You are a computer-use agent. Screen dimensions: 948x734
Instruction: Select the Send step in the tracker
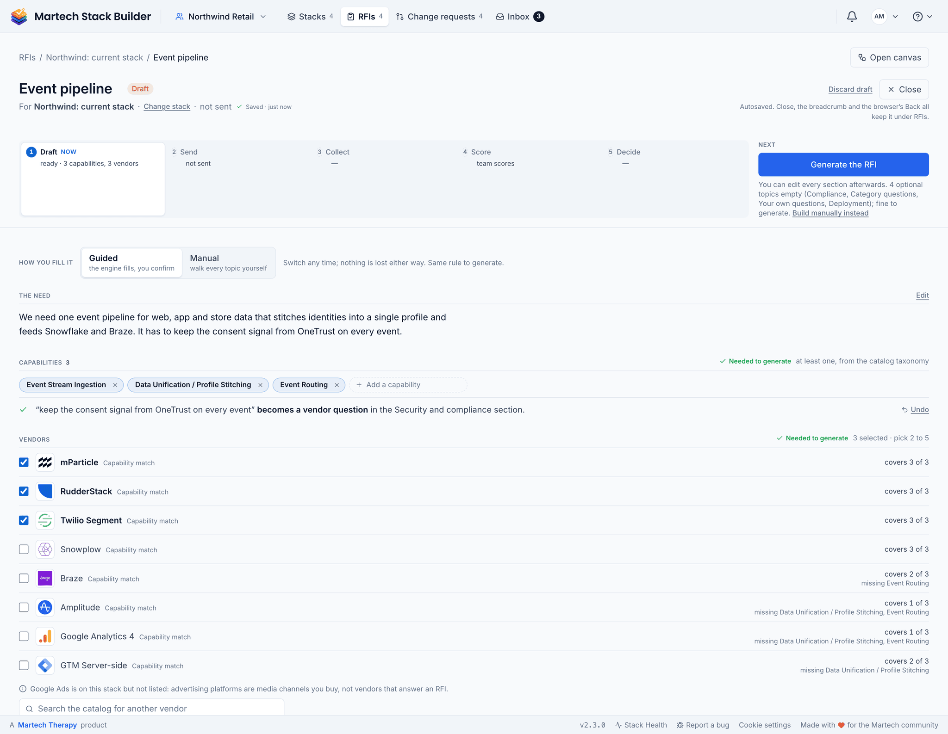[x=238, y=179]
